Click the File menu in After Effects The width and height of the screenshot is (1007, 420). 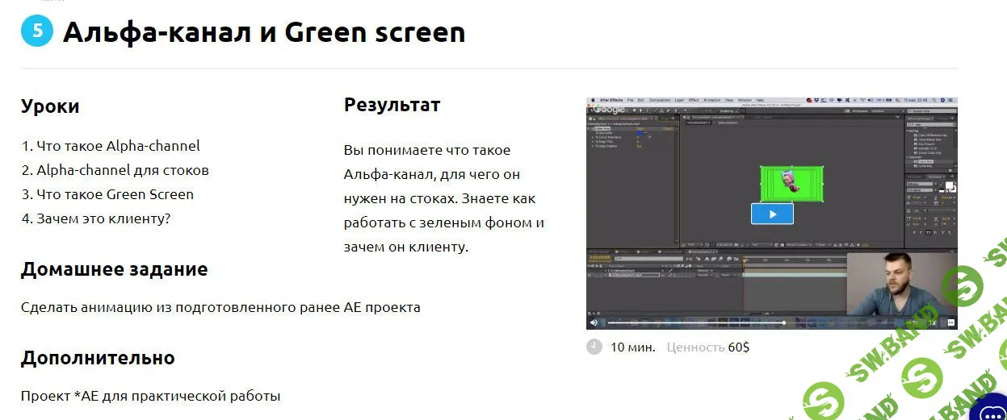click(x=630, y=100)
